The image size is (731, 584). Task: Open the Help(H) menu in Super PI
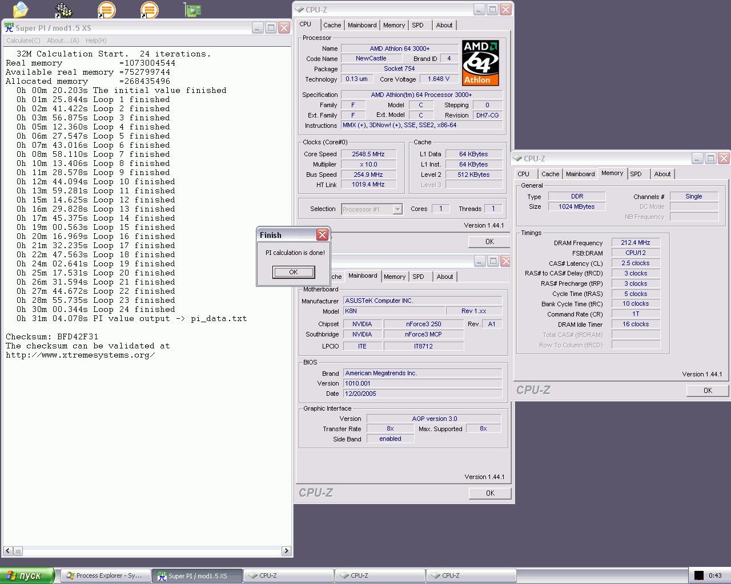click(x=96, y=40)
